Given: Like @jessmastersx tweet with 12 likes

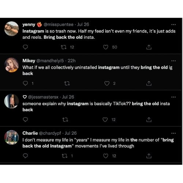Looking at the screenshot, I should 105,120.
